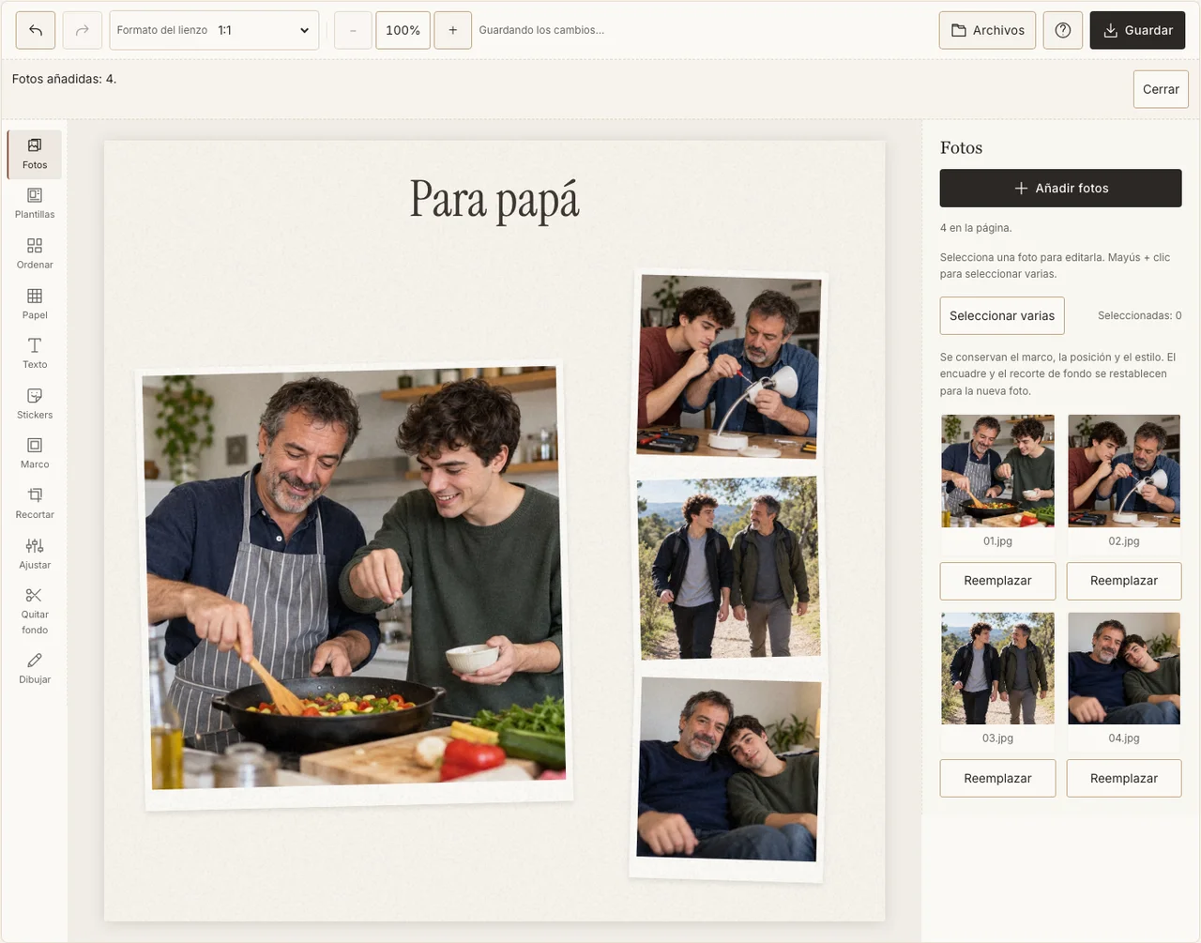This screenshot has height=943, width=1201.
Task: Select the Dibujar pencil tool
Action: click(35, 668)
